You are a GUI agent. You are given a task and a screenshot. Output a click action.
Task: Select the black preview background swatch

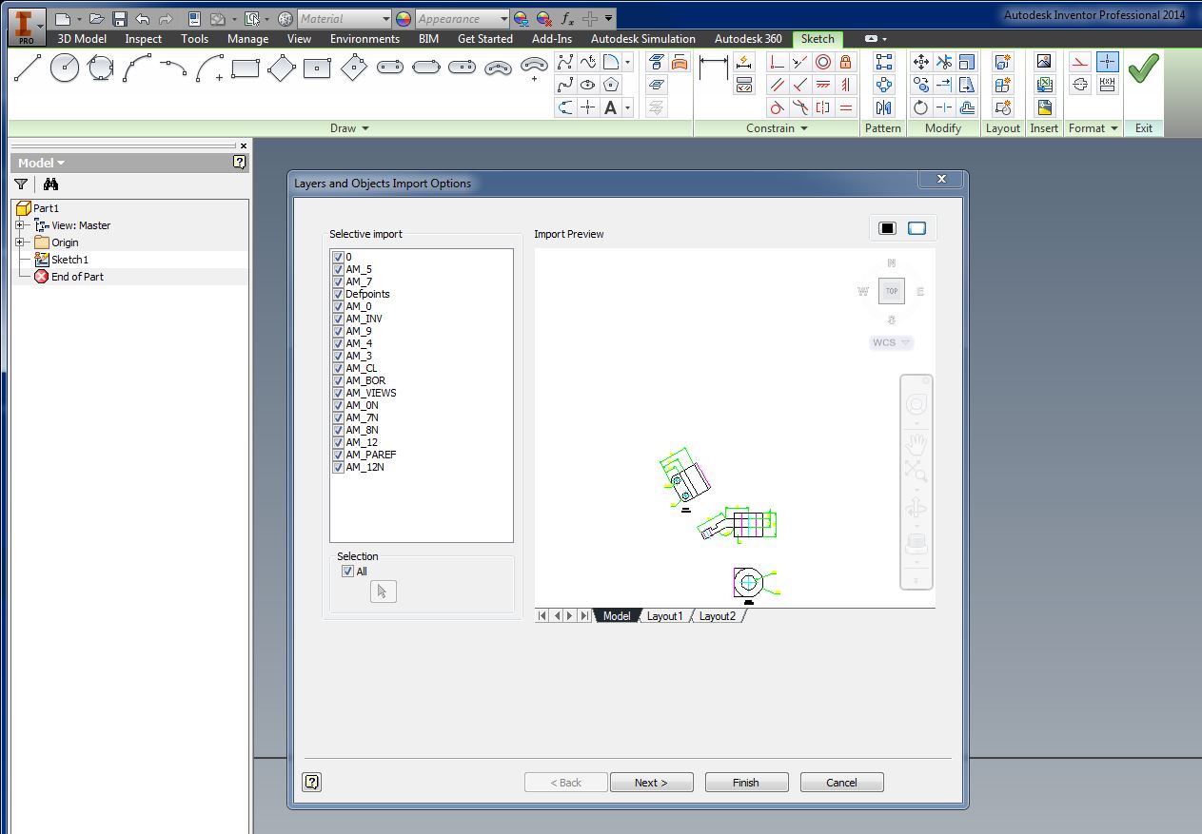pyautogui.click(x=889, y=227)
